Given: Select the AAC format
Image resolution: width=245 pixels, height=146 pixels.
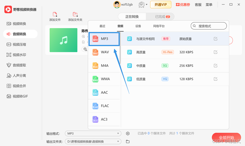Looking at the screenshot, I should pyautogui.click(x=104, y=92).
